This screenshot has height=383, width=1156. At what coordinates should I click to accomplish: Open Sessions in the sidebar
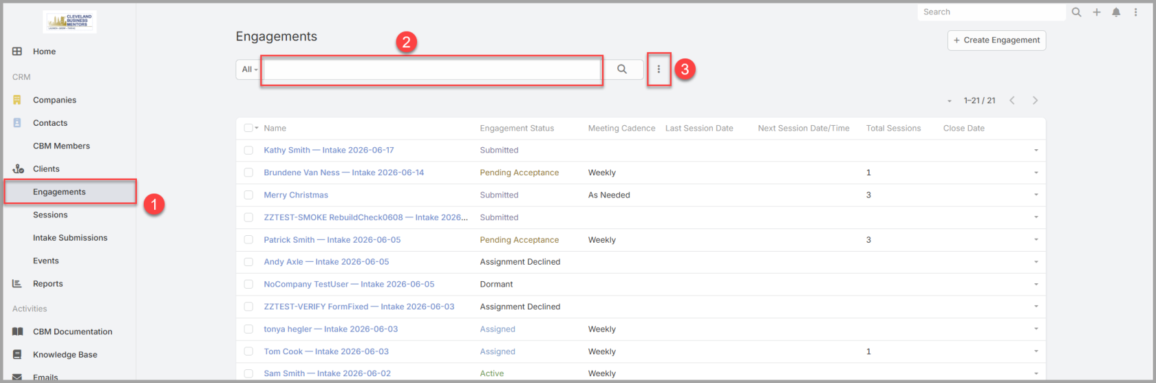click(x=50, y=215)
